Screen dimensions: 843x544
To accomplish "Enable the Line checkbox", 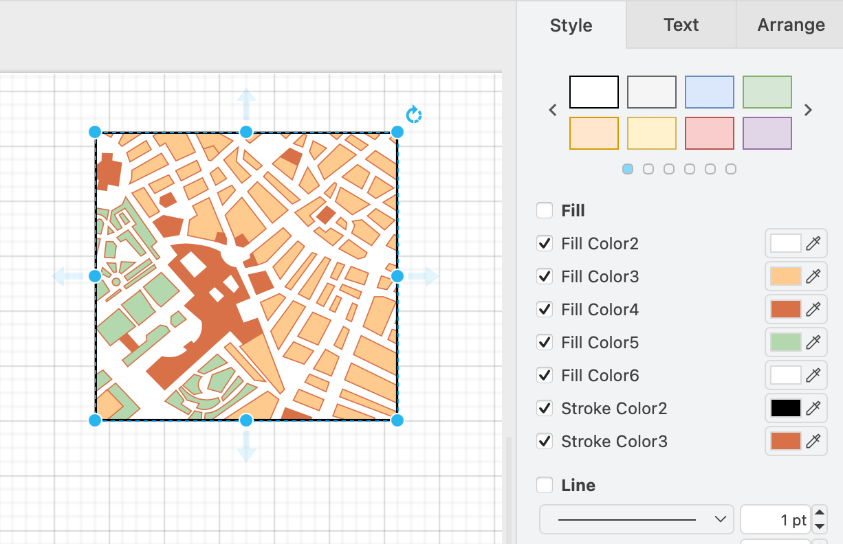I will coord(545,485).
